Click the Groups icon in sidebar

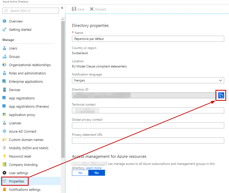point(4,56)
